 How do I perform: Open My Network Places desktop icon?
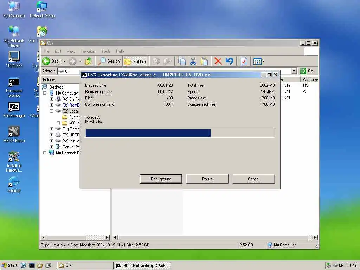pyautogui.click(x=14, y=37)
